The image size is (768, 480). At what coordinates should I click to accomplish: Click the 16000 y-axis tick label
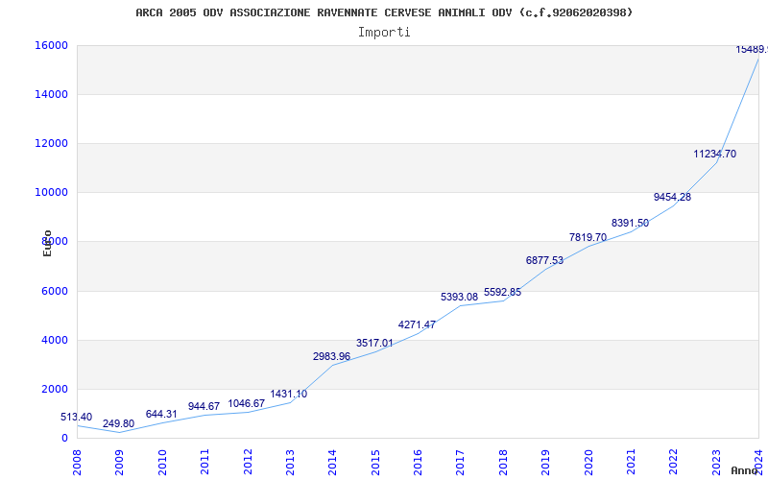[x=51, y=45]
